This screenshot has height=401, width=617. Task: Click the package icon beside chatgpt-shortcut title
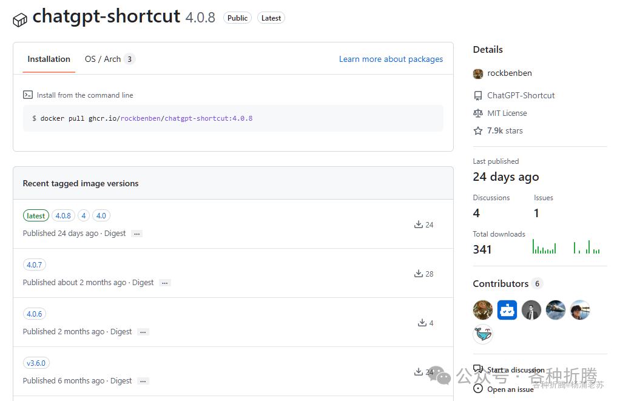20,18
